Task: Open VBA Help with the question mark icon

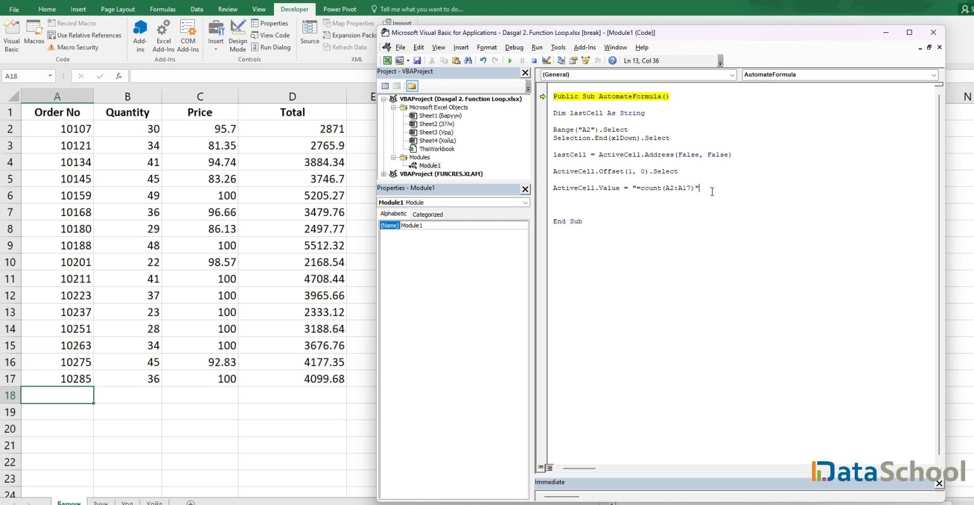Action: [x=613, y=60]
